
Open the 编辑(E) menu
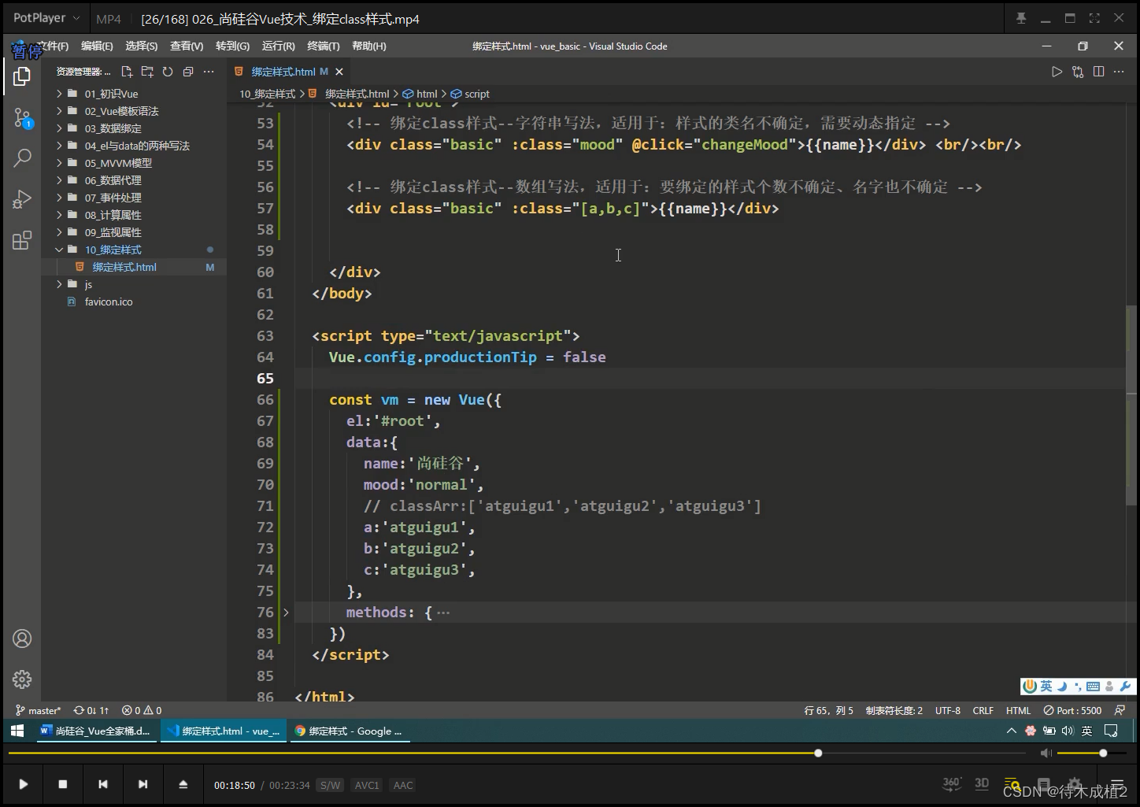pos(97,46)
